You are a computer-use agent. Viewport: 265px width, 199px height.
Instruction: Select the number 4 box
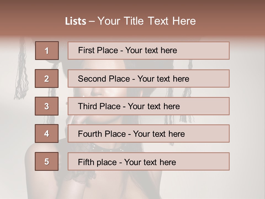click(47, 133)
